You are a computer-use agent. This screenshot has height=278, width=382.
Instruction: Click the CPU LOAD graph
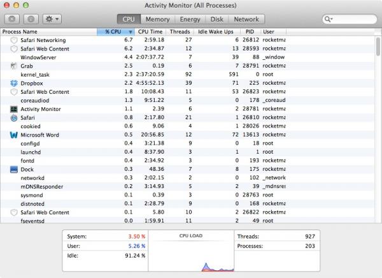(191, 251)
